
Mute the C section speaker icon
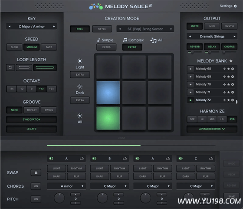[x=181, y=159]
